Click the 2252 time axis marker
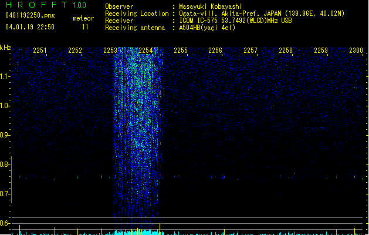Viewport: 369px width, 235px height. (75, 51)
